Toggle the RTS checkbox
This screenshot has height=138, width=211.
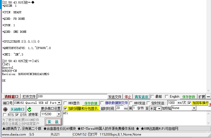point(5,115)
